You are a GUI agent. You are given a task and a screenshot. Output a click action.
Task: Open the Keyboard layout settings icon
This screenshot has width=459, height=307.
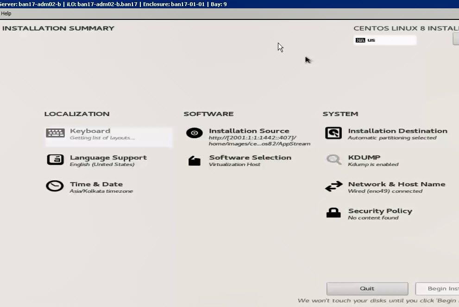click(x=55, y=133)
